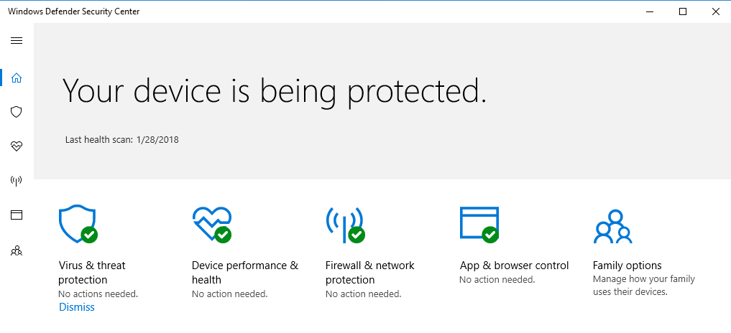Click the large Virus & threat shield icon
This screenshot has height=333, width=731.
(x=78, y=224)
